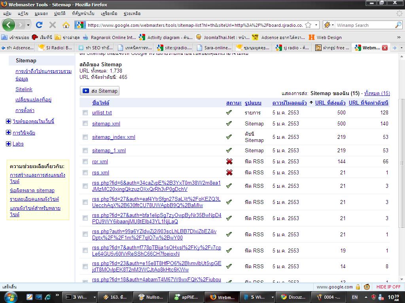The width and height of the screenshot is (405, 303).
Task: Click the green status check for urllist.txt
Action: (229, 112)
